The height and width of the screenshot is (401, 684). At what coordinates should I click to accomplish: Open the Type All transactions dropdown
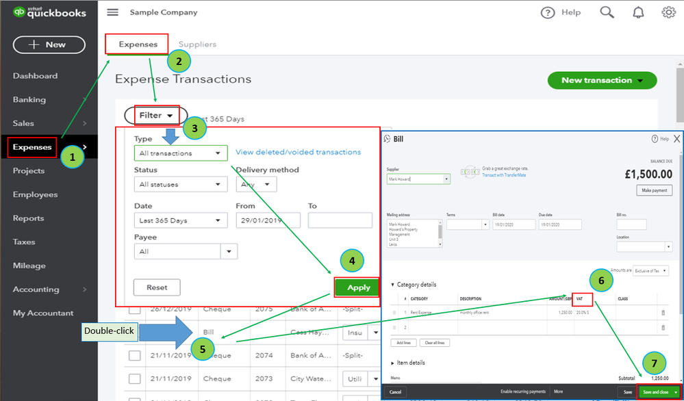pos(181,153)
